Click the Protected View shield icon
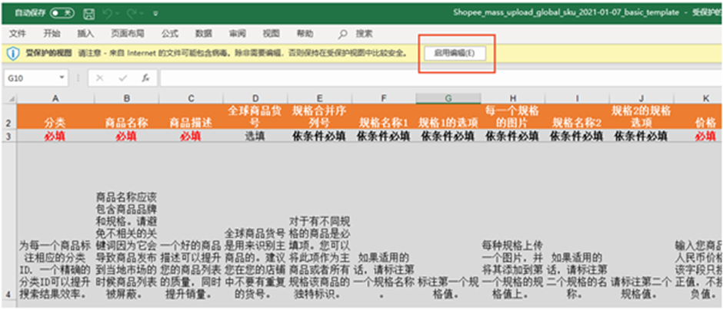Image resolution: width=723 pixels, height=310 pixels. click(x=13, y=53)
